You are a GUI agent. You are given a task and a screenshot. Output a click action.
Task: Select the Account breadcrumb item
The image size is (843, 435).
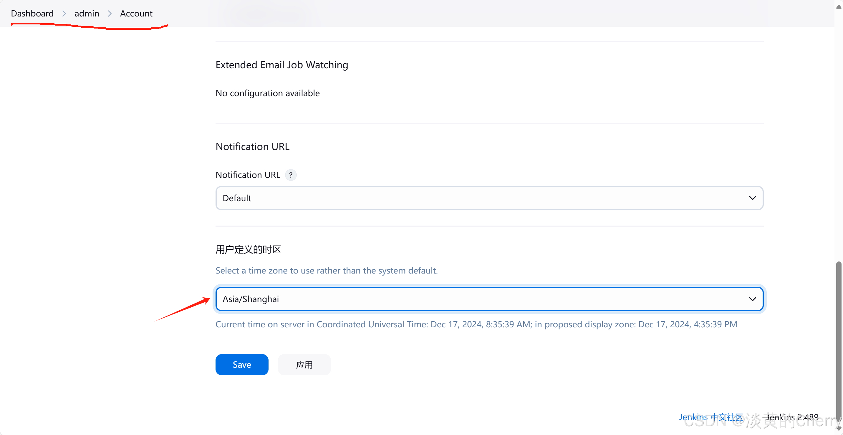coord(136,14)
